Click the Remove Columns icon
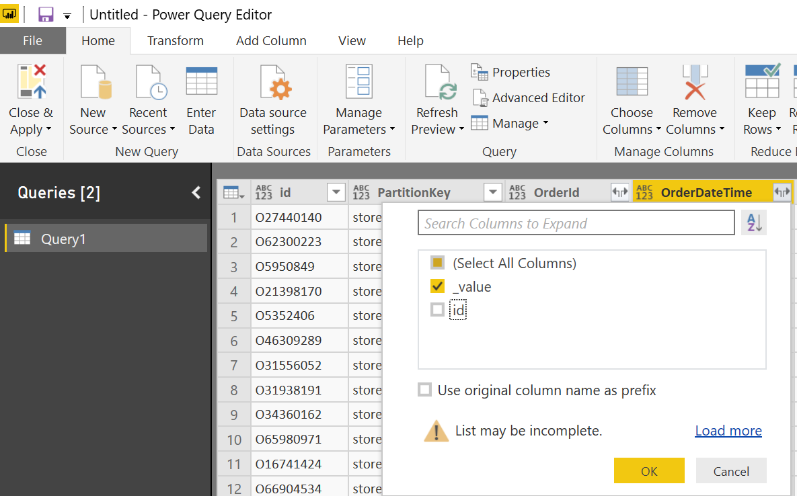 click(695, 81)
